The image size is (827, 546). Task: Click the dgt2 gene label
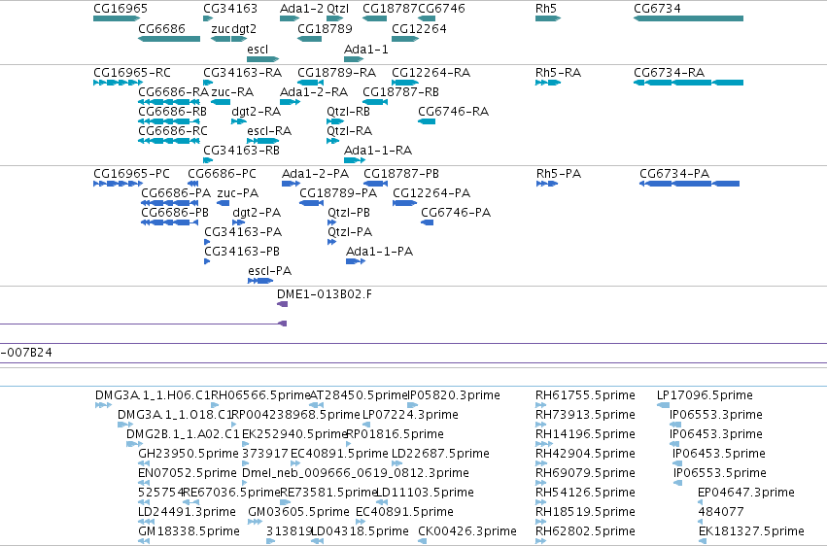pyautogui.click(x=244, y=29)
